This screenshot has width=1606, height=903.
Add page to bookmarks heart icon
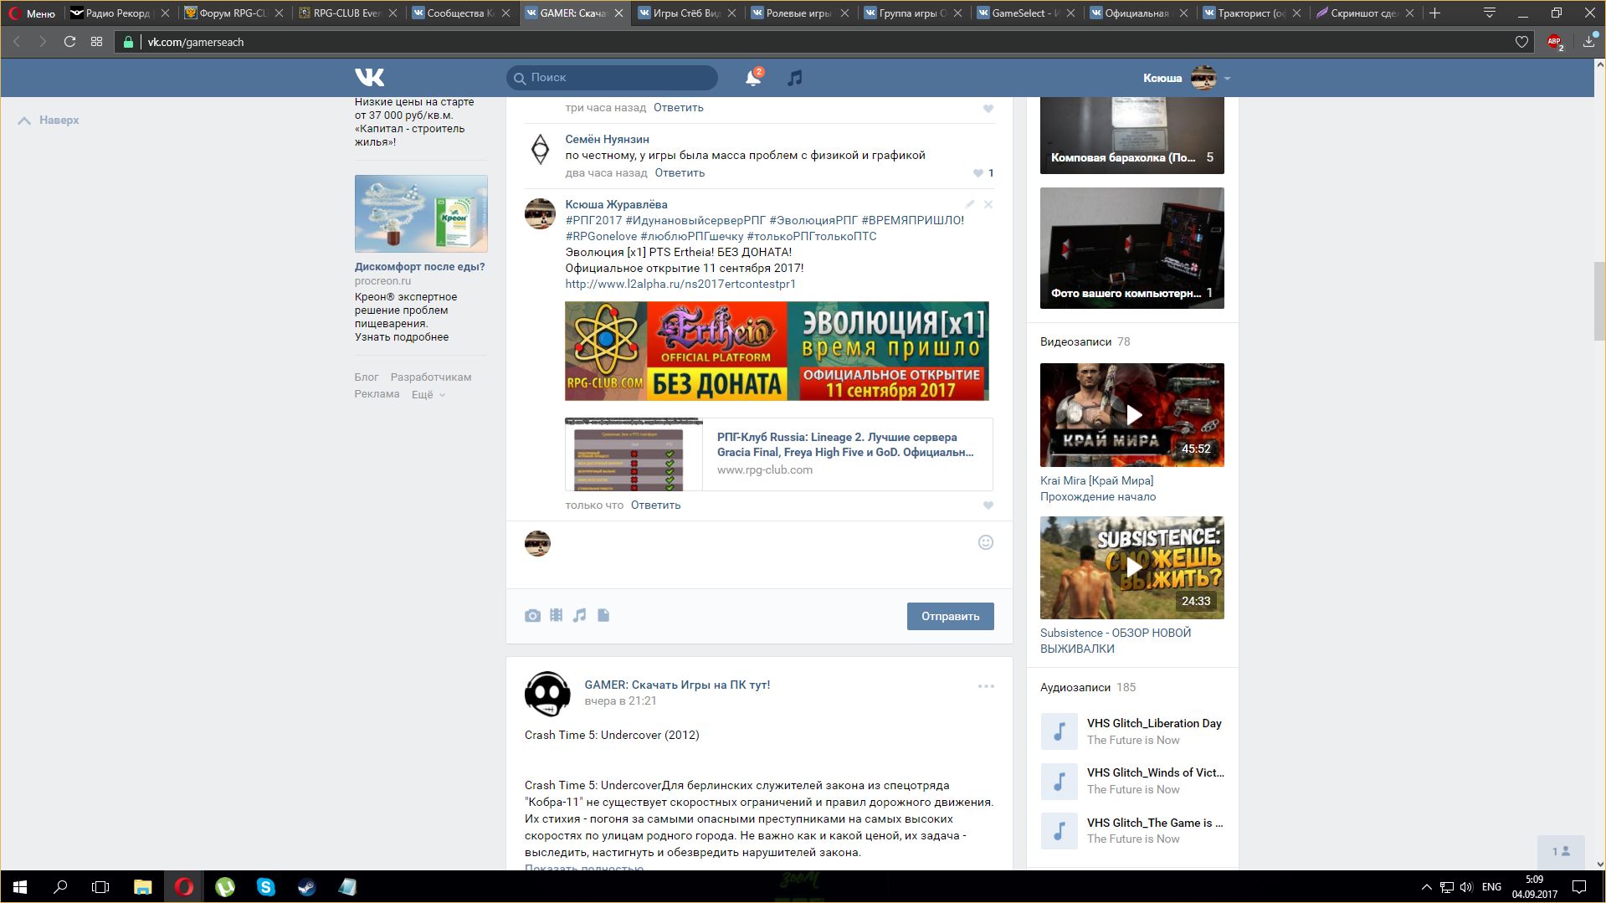[1521, 42]
